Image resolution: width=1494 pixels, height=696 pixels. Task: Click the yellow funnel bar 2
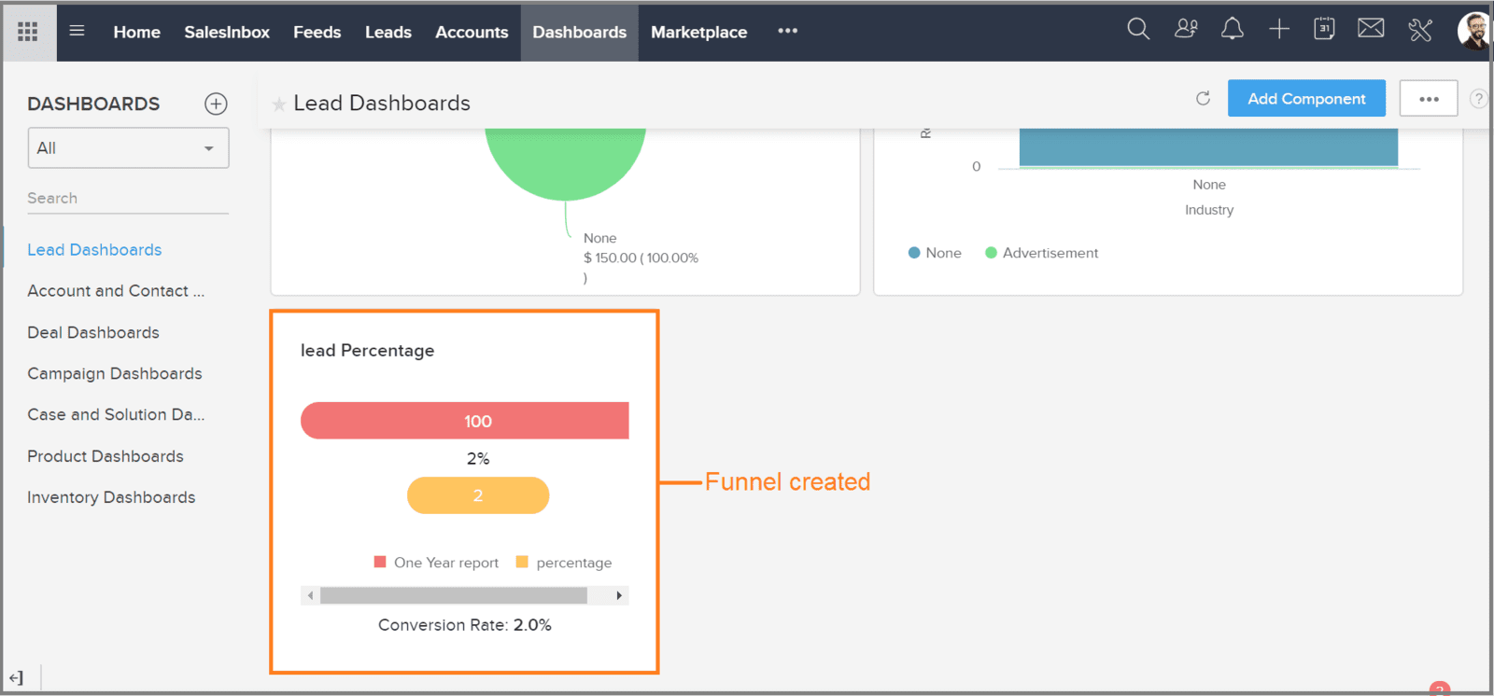coord(478,495)
